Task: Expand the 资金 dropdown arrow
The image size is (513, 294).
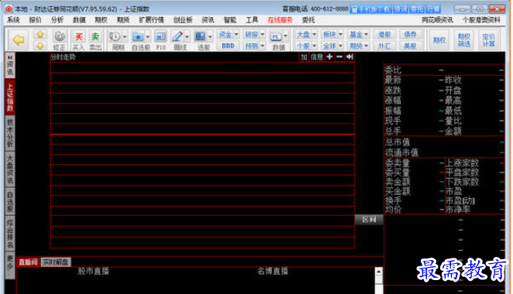Action: [x=236, y=34]
